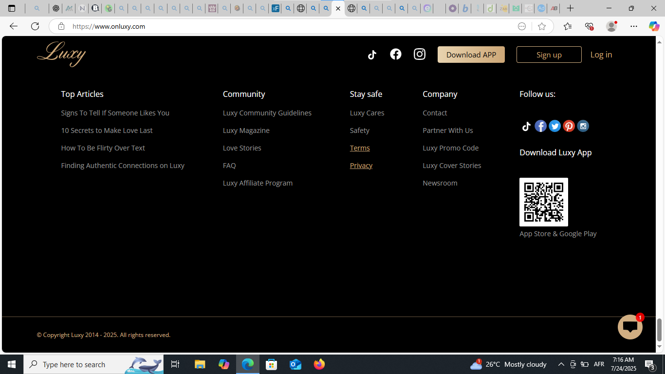The image size is (665, 374).
Task: Open Facebook icon in the header
Action: click(x=396, y=54)
